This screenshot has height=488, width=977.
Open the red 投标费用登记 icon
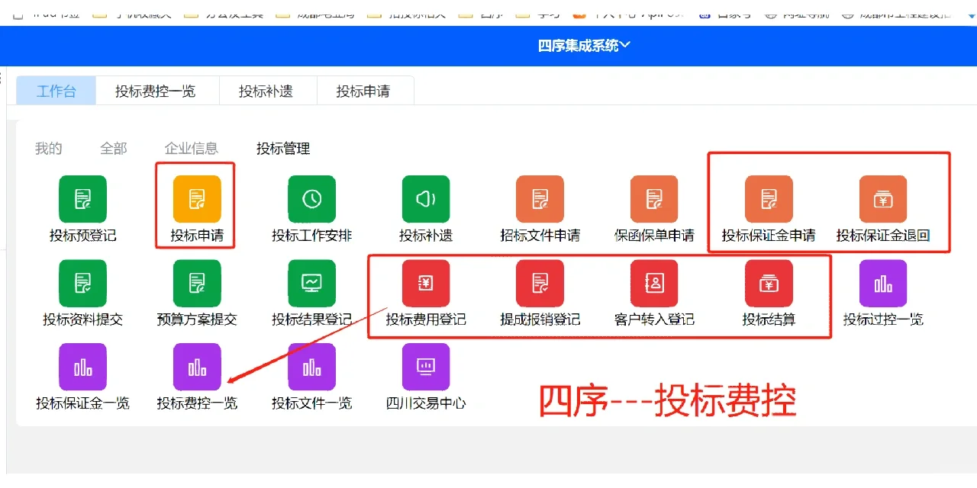(x=425, y=283)
